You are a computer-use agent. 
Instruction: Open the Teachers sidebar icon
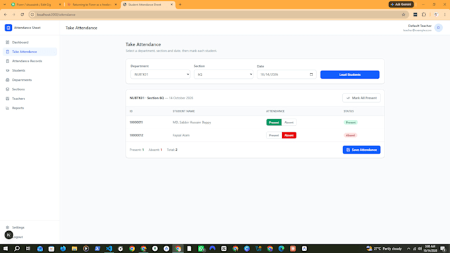[7, 99]
